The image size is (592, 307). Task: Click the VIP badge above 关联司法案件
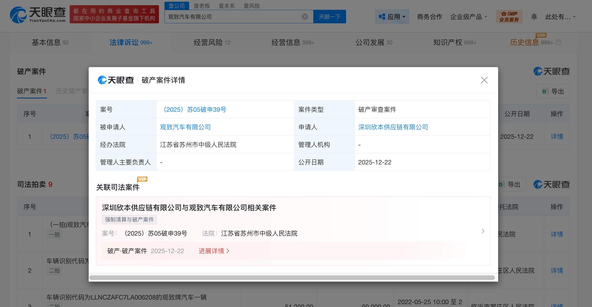142,179
